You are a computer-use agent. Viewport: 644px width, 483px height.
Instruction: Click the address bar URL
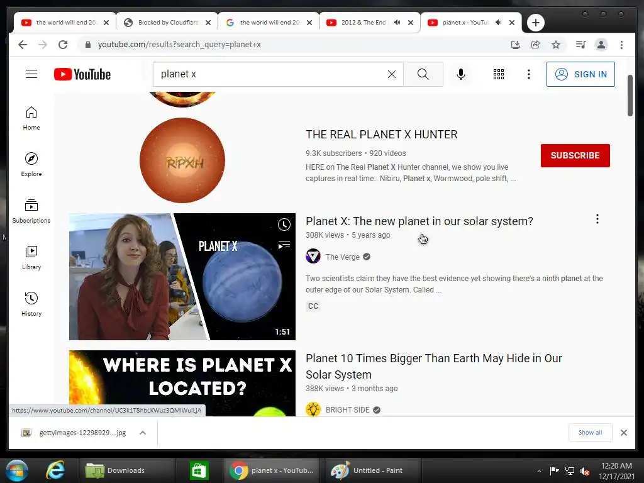click(x=179, y=45)
